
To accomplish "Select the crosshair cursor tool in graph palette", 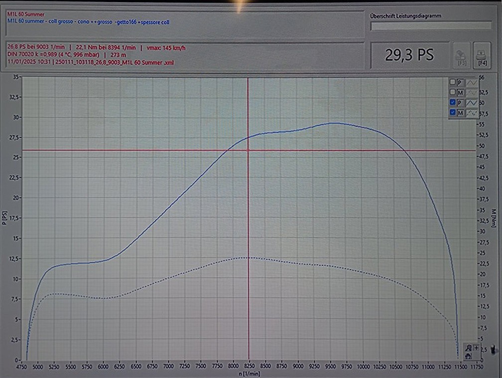I will 477,348.
